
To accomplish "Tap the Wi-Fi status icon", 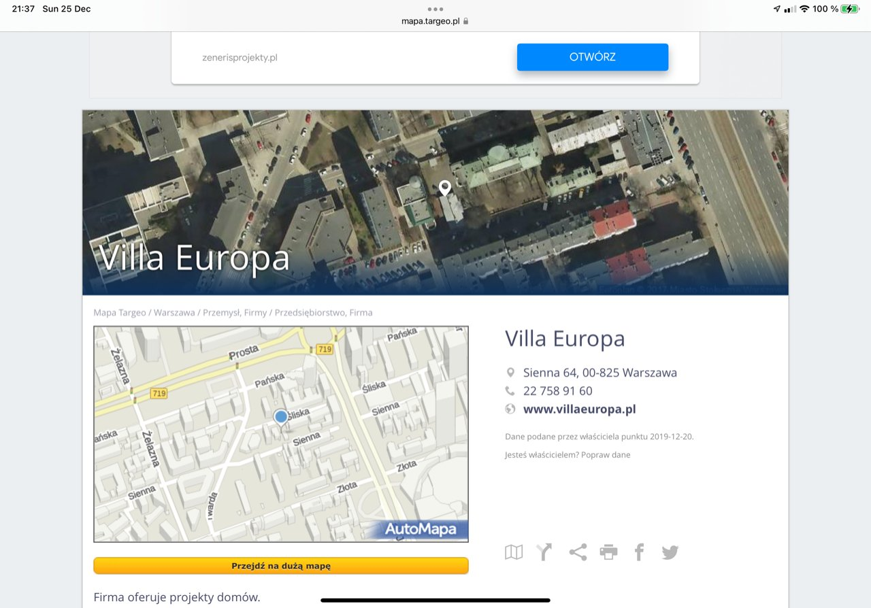I will pyautogui.click(x=804, y=9).
